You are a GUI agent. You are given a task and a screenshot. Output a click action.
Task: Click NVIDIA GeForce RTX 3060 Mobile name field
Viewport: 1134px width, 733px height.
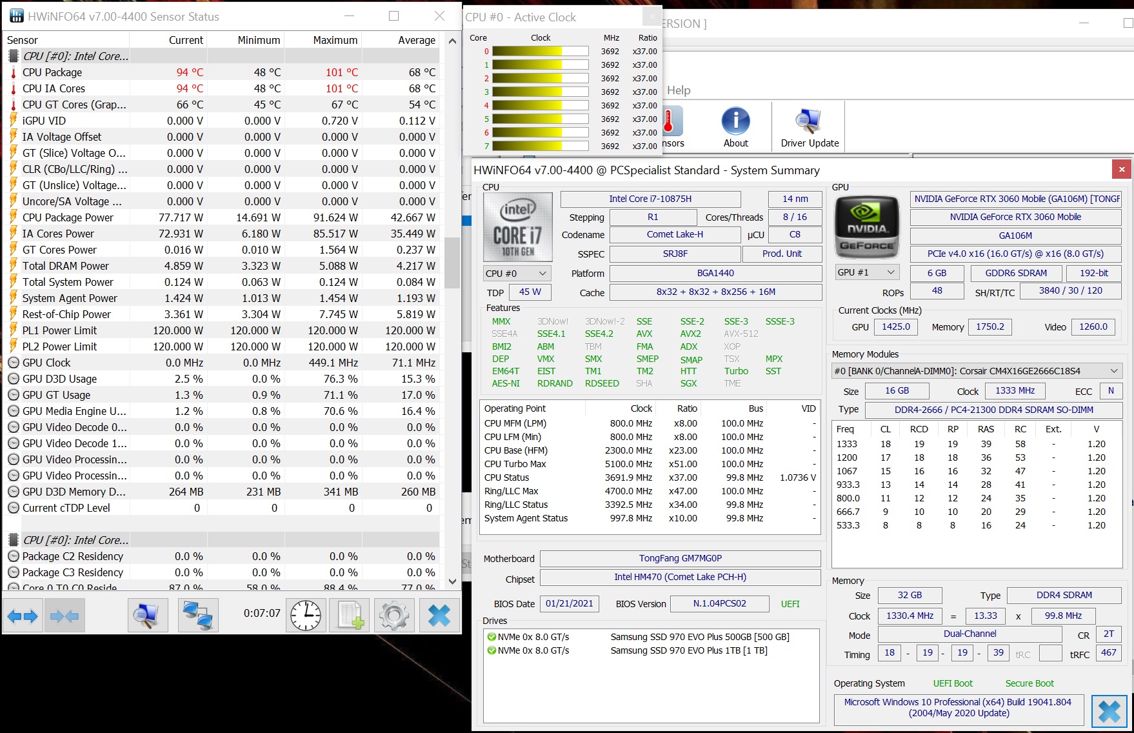[x=1015, y=217]
